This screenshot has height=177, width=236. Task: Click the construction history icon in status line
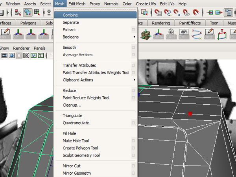(228, 13)
